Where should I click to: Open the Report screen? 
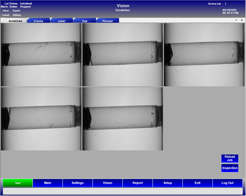[x=138, y=183]
